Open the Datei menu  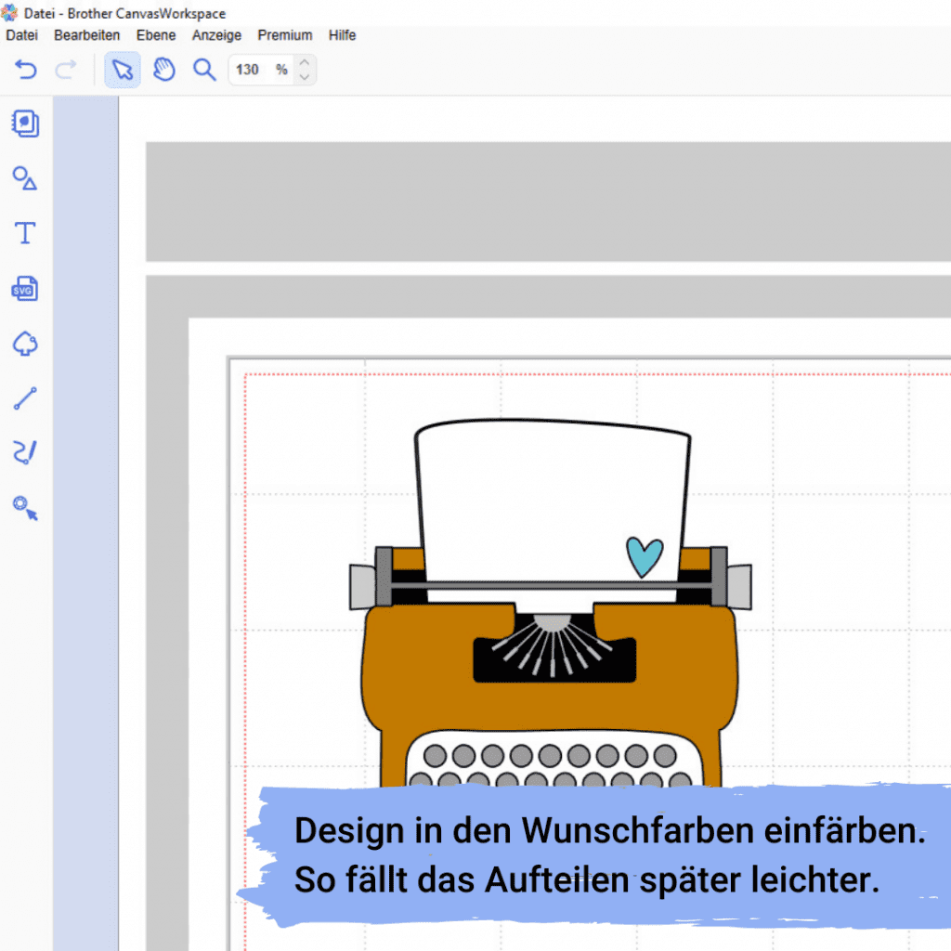coord(21,35)
